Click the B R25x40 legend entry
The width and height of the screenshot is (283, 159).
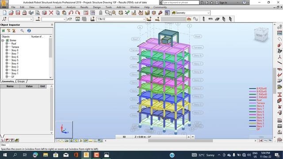coord(261,89)
